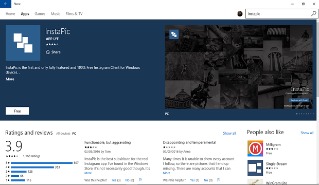Report Tom's review with flag icon
The width and height of the screenshot is (319, 185).
coord(140,180)
